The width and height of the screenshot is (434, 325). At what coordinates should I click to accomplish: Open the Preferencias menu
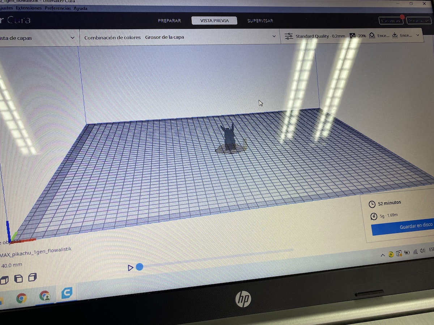click(58, 8)
